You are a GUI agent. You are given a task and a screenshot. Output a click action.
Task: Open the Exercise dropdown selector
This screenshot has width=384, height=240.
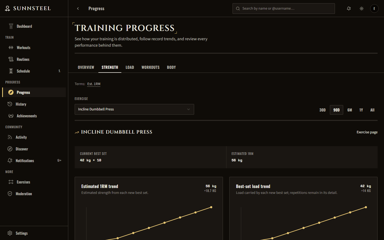tap(134, 109)
